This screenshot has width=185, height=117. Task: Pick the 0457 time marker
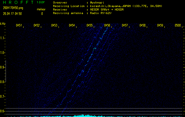[125, 25]
